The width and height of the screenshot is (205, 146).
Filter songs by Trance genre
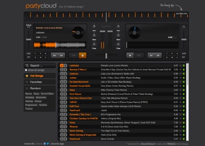pyautogui.click(x=29, y=109)
